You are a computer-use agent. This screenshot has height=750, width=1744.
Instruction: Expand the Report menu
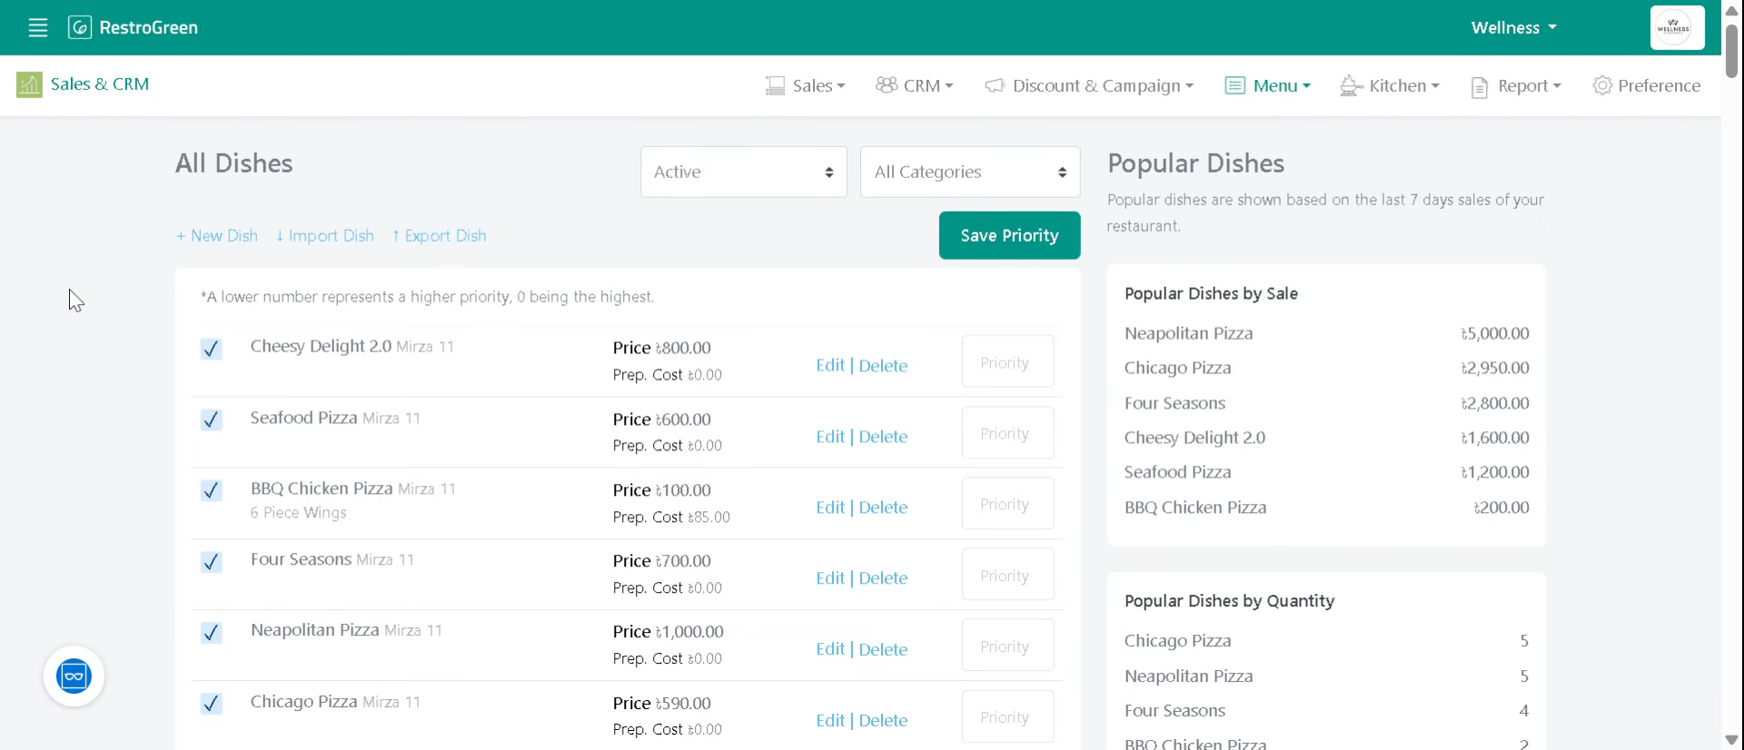1516,85
